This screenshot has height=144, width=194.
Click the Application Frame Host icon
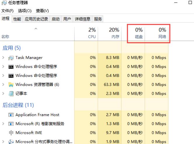(x=11, y=115)
